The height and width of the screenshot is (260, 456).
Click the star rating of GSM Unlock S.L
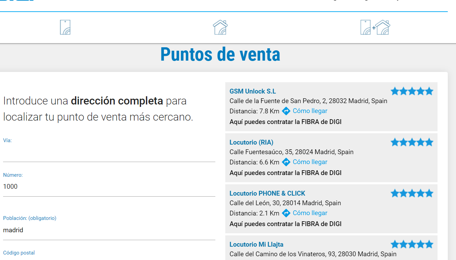click(412, 91)
